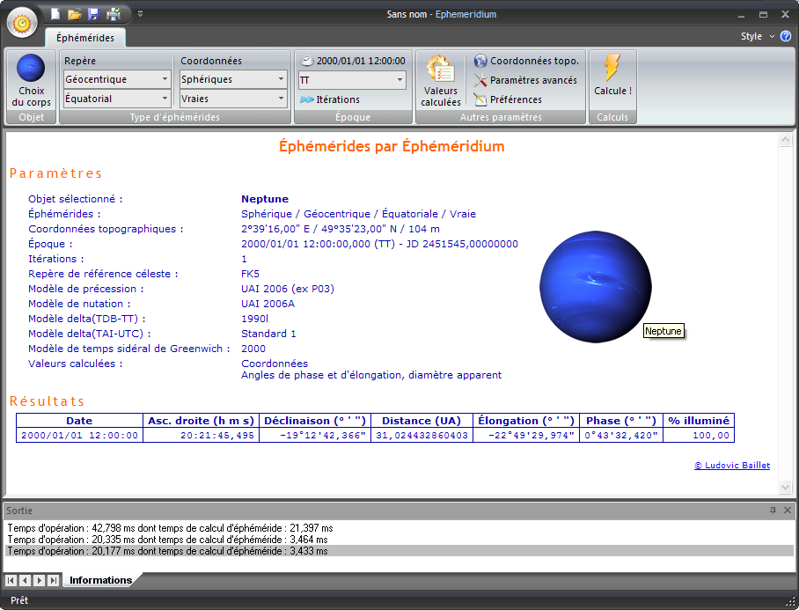Click the new document icon
The height and width of the screenshot is (610, 799).
click(x=55, y=14)
